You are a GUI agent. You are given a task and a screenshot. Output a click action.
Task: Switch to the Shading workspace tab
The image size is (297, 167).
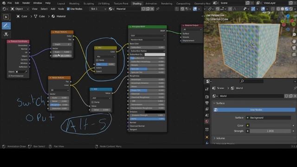pyautogui.click(x=137, y=3)
